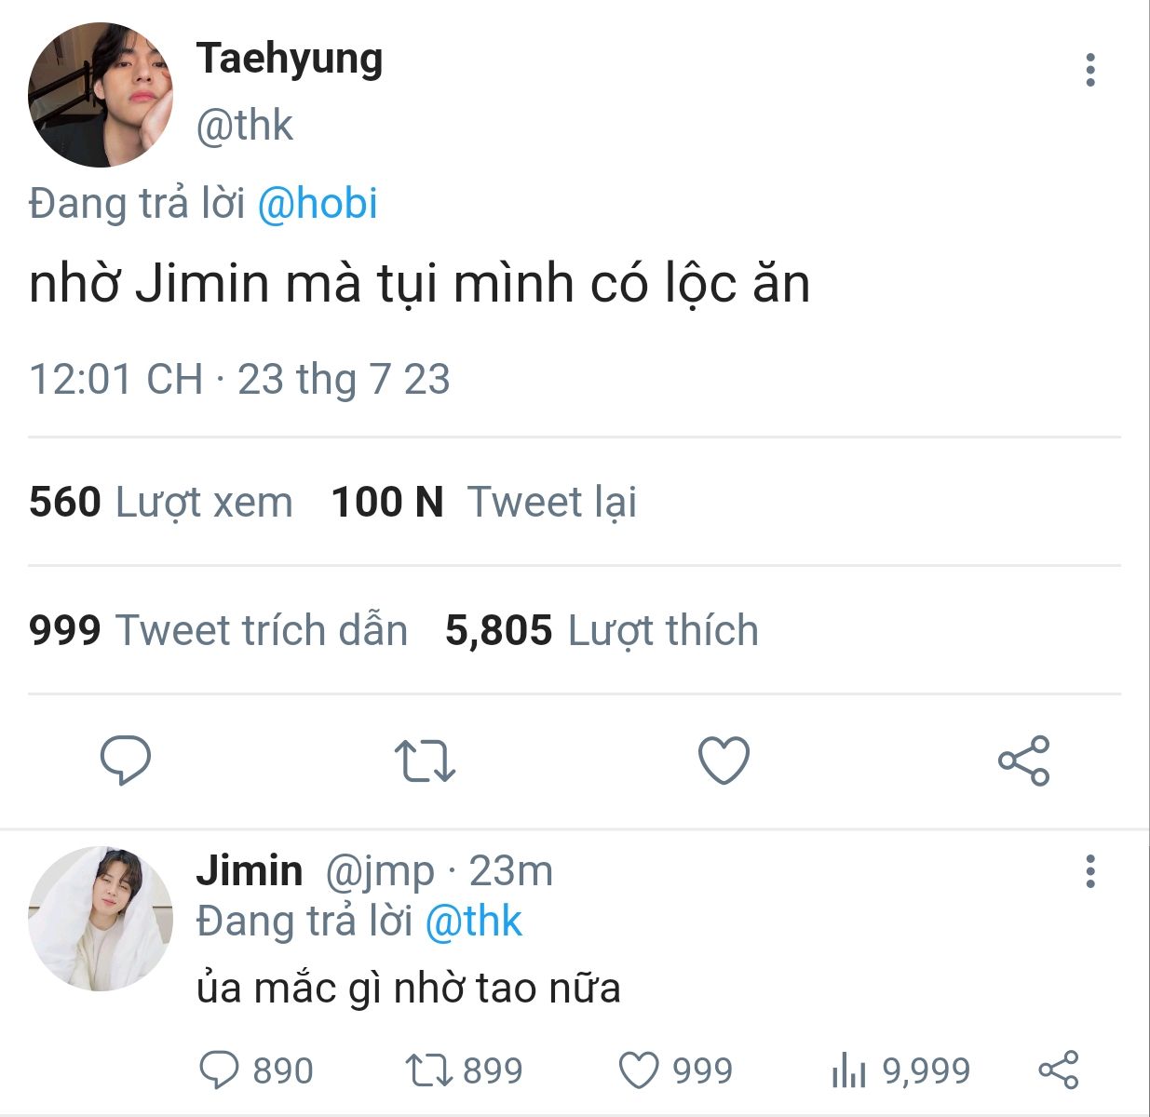Open the @thk mention in Jimin's reply
This screenshot has width=1150, height=1117.
[473, 922]
